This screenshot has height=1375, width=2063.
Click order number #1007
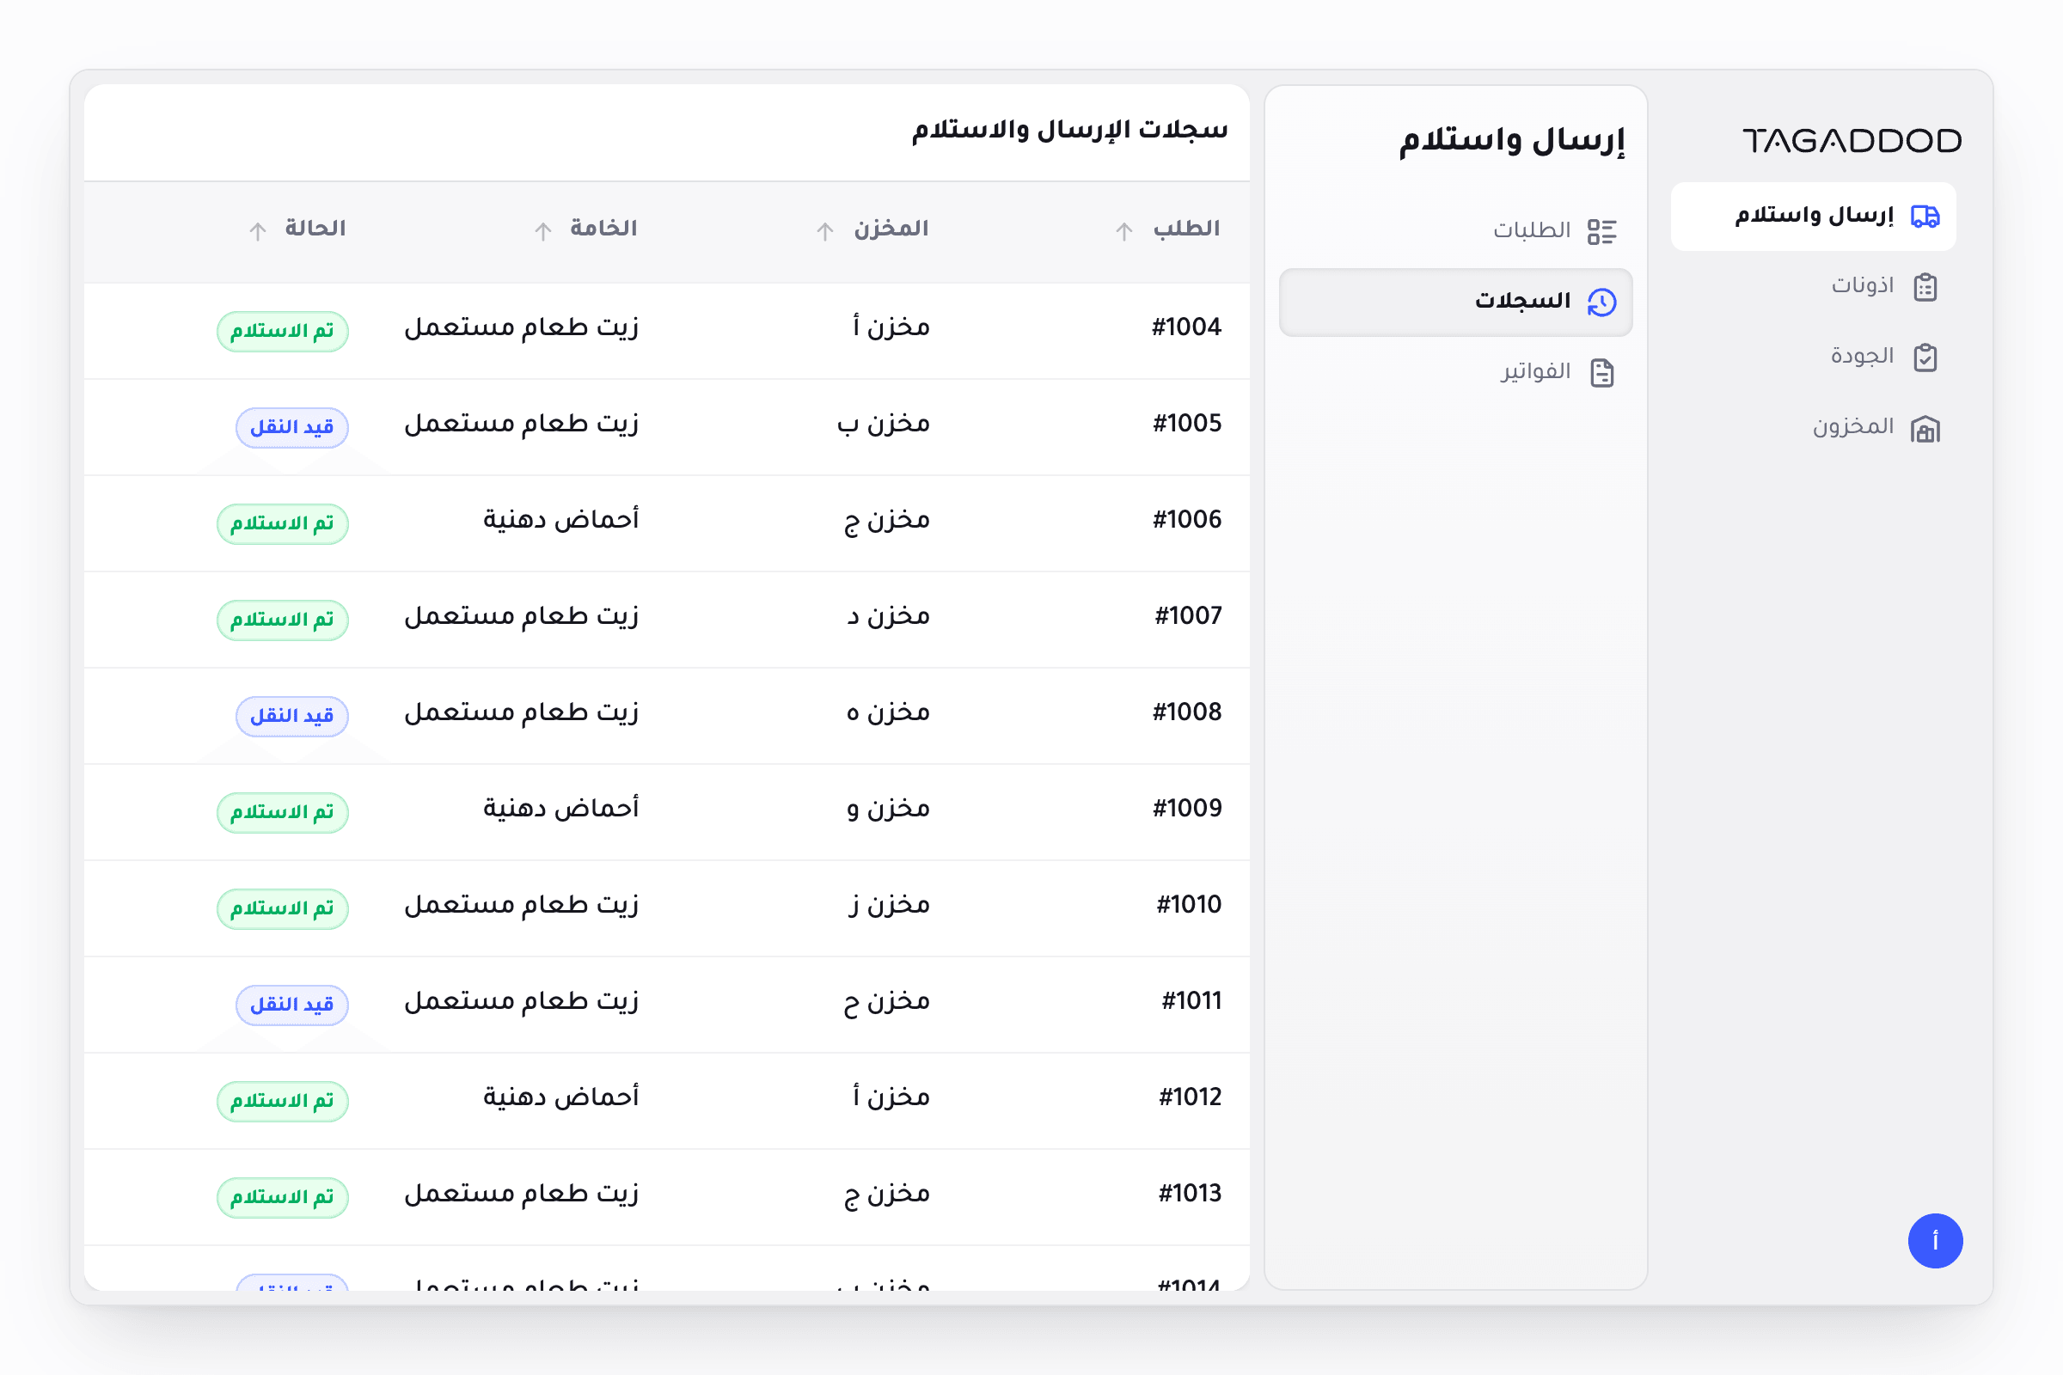[1189, 616]
